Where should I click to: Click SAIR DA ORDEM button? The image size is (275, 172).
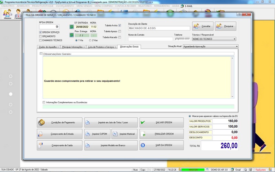[x=162, y=145]
